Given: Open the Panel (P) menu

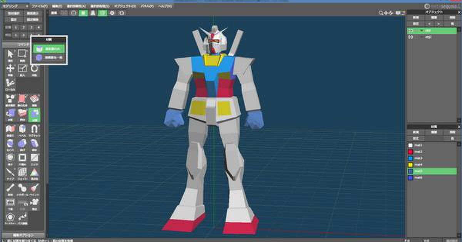Looking at the screenshot, I should (147, 6).
